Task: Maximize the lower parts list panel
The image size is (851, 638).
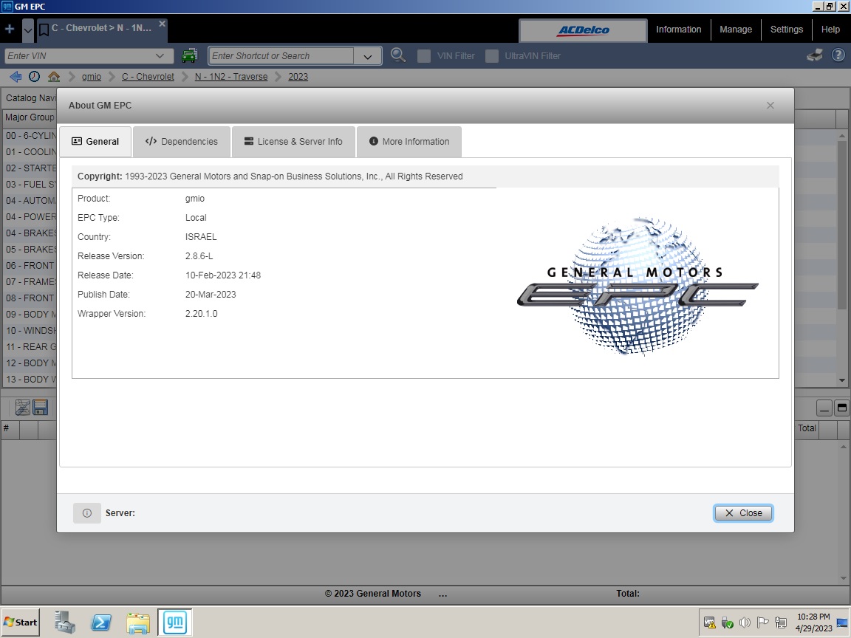Action: click(842, 408)
